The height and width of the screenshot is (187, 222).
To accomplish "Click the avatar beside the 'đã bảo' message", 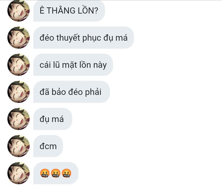I will tap(19, 92).
